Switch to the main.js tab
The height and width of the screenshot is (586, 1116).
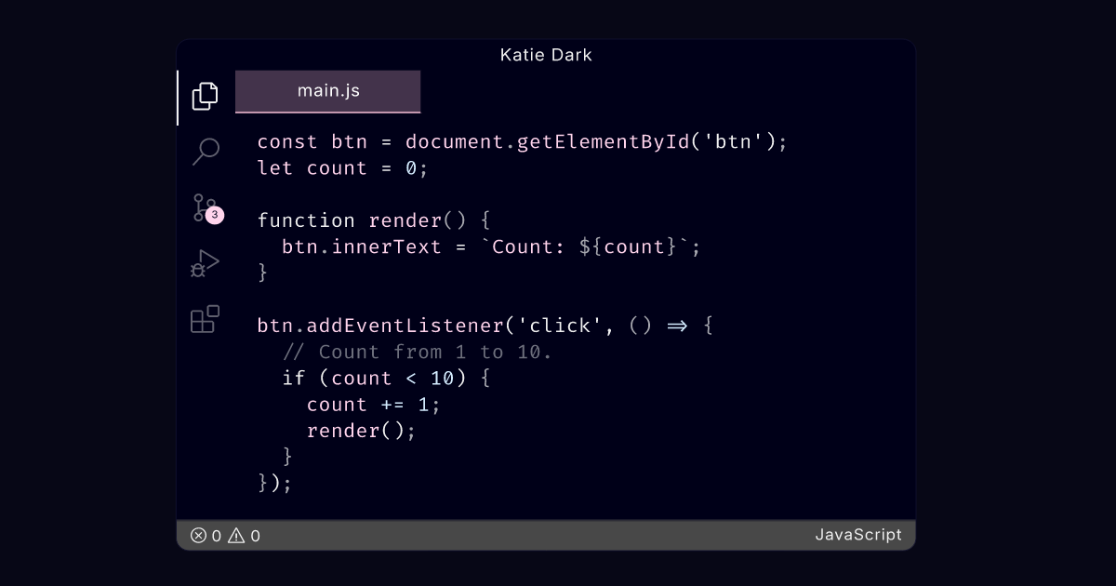click(x=328, y=91)
